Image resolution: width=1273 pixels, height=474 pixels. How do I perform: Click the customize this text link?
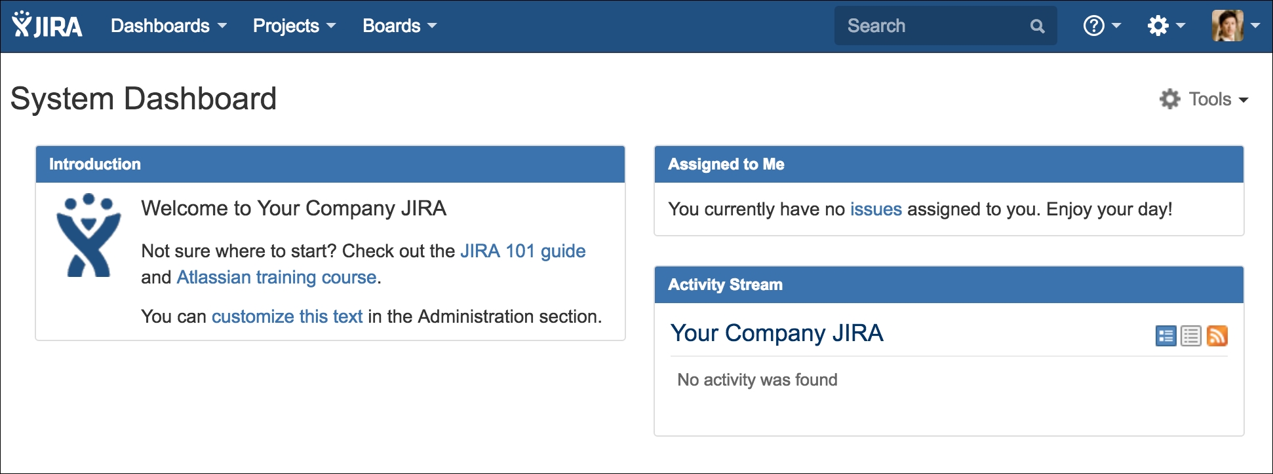click(x=287, y=316)
